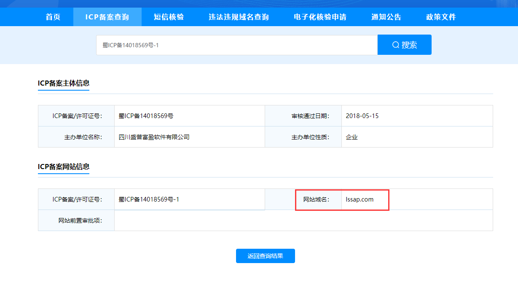Screen dimensions: 518x285
Task: Click the 企业 organization type value
Action: [352, 137]
